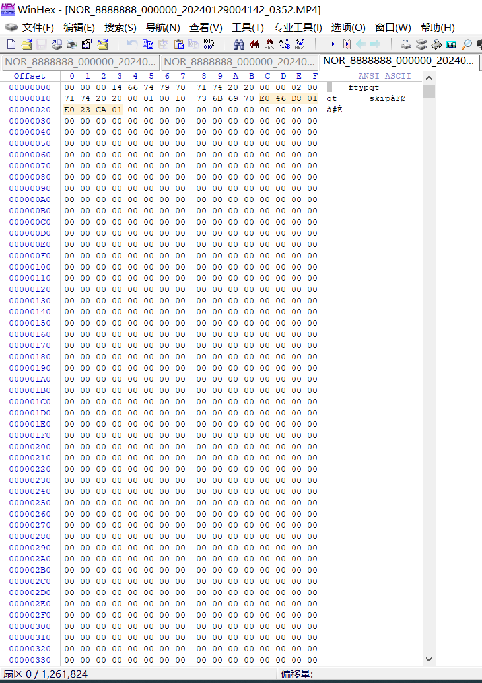Click offset label 00000020
Viewport: 482px width, 683px height.
click(x=30, y=110)
